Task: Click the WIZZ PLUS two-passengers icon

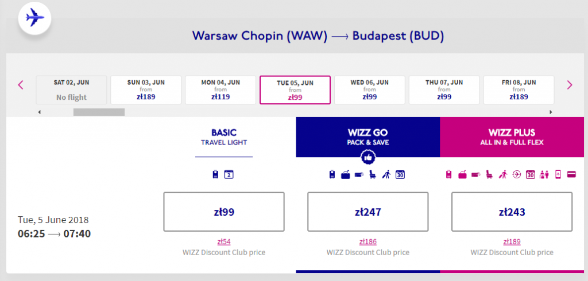Action: (544, 174)
